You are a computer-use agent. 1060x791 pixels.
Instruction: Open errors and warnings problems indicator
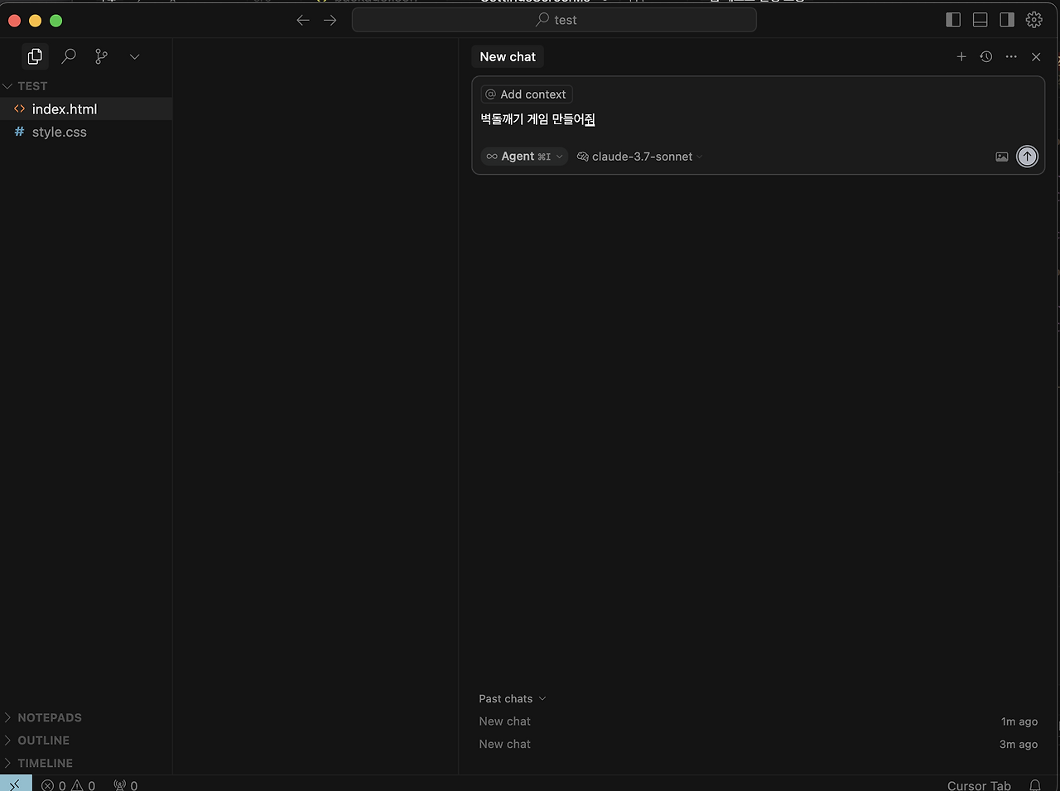tap(68, 785)
